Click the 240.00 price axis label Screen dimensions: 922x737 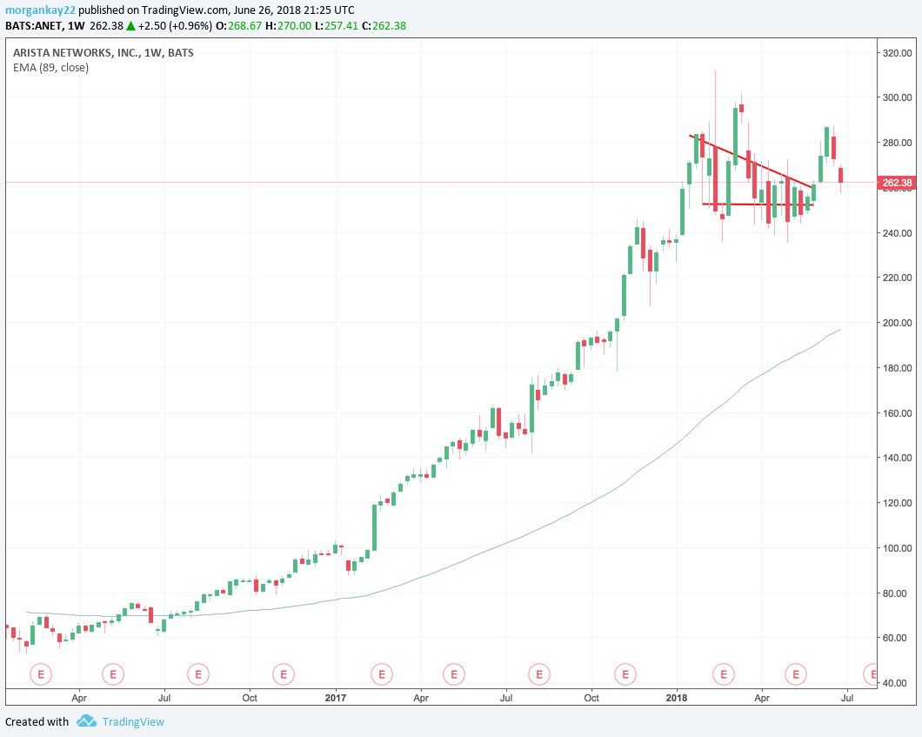pos(898,233)
